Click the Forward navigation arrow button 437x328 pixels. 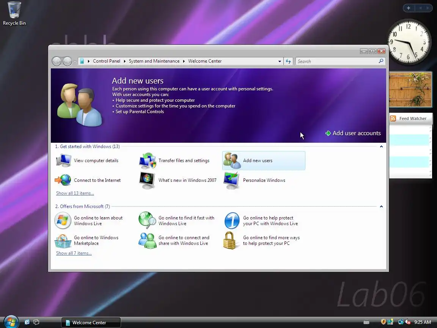point(67,61)
